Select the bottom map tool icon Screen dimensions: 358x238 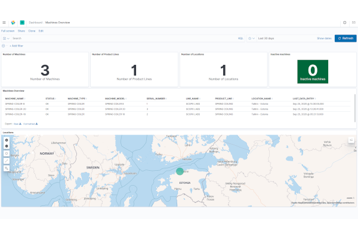[7, 168]
